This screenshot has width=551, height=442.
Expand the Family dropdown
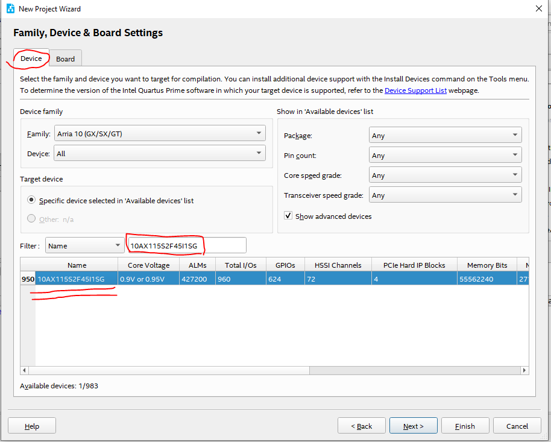[x=160, y=133]
